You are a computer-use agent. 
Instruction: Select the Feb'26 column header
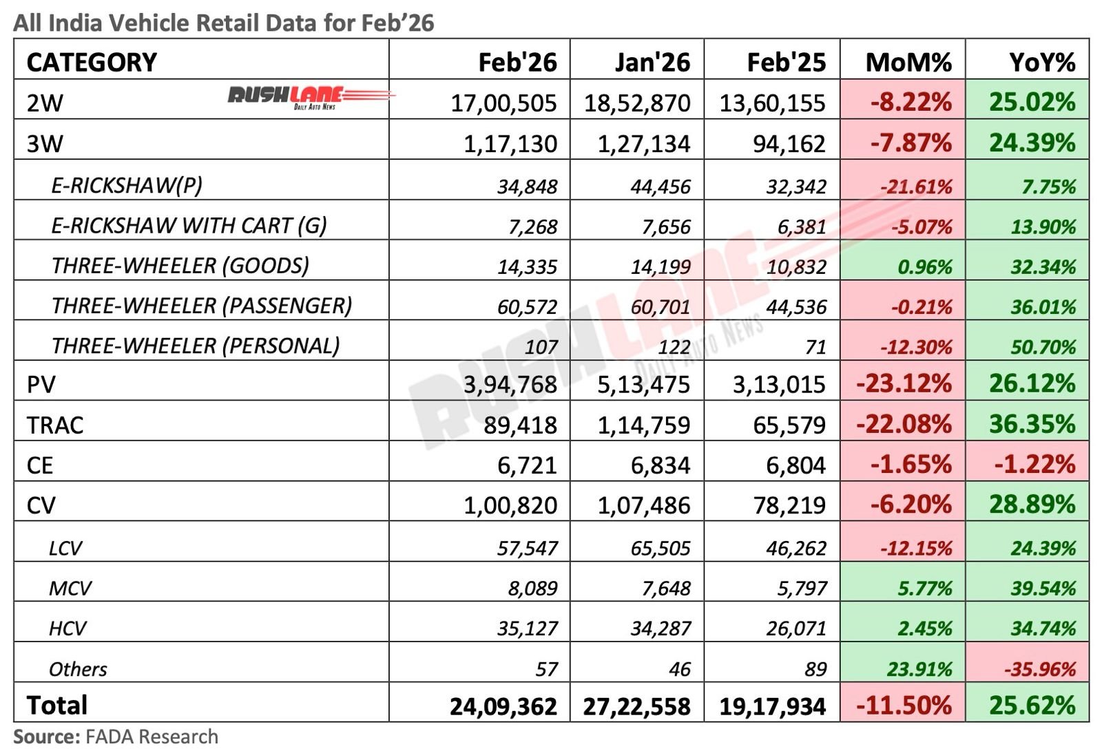click(x=518, y=62)
